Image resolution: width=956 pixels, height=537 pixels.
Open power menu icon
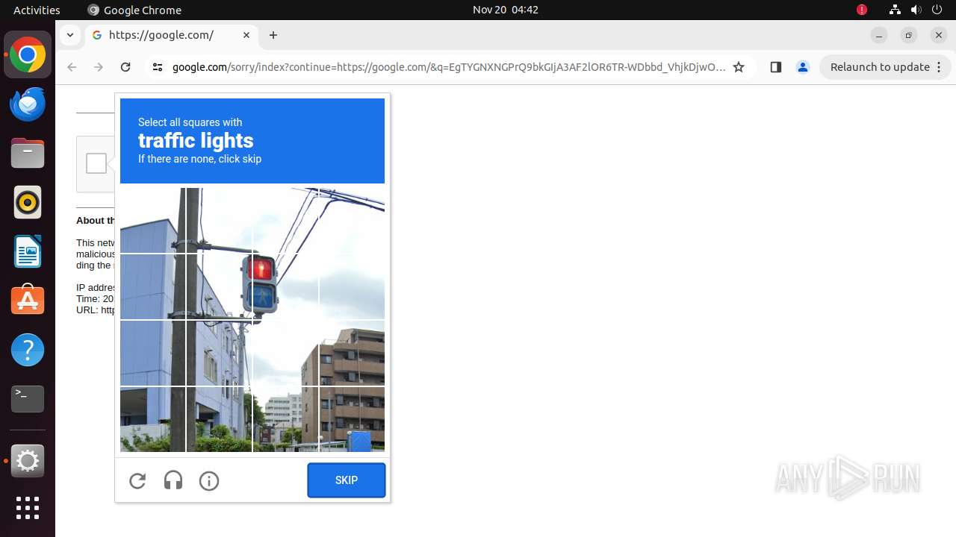[x=937, y=10]
